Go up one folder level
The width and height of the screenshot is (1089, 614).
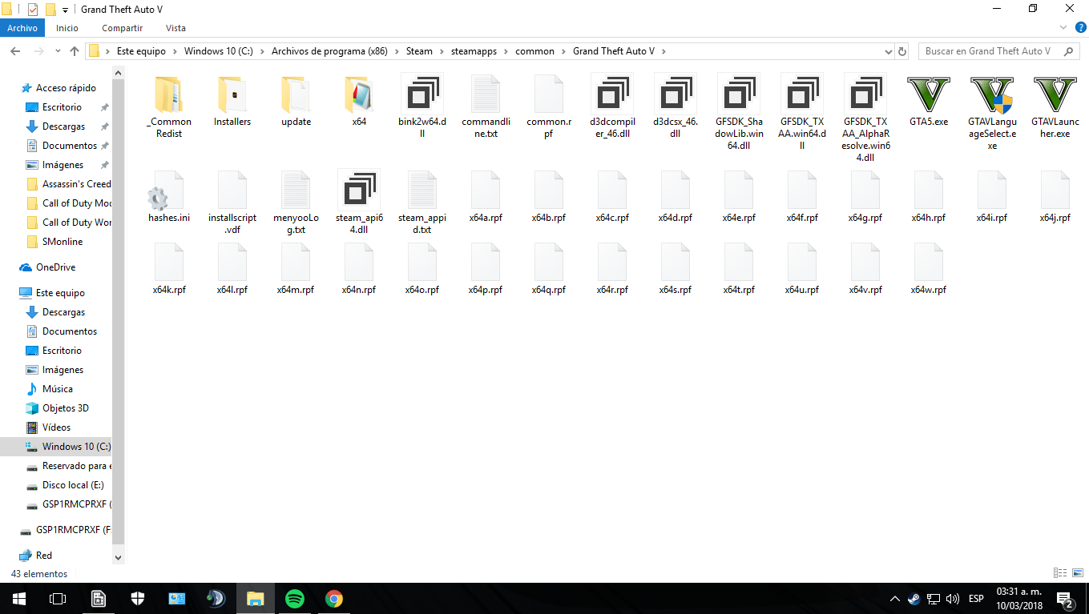[x=75, y=51]
